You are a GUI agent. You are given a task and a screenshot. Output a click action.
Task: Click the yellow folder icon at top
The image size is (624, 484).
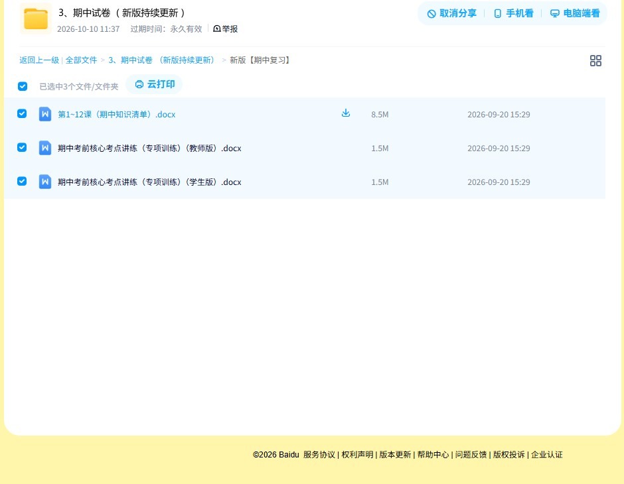(x=36, y=19)
